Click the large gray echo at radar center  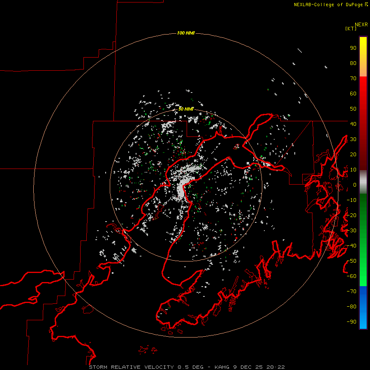[x=181, y=189]
